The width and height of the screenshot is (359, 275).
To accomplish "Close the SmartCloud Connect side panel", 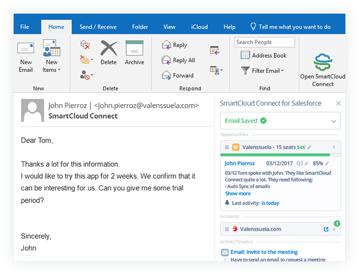I will (x=339, y=104).
